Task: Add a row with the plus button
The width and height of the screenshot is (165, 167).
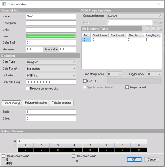Action: click(x=148, y=29)
